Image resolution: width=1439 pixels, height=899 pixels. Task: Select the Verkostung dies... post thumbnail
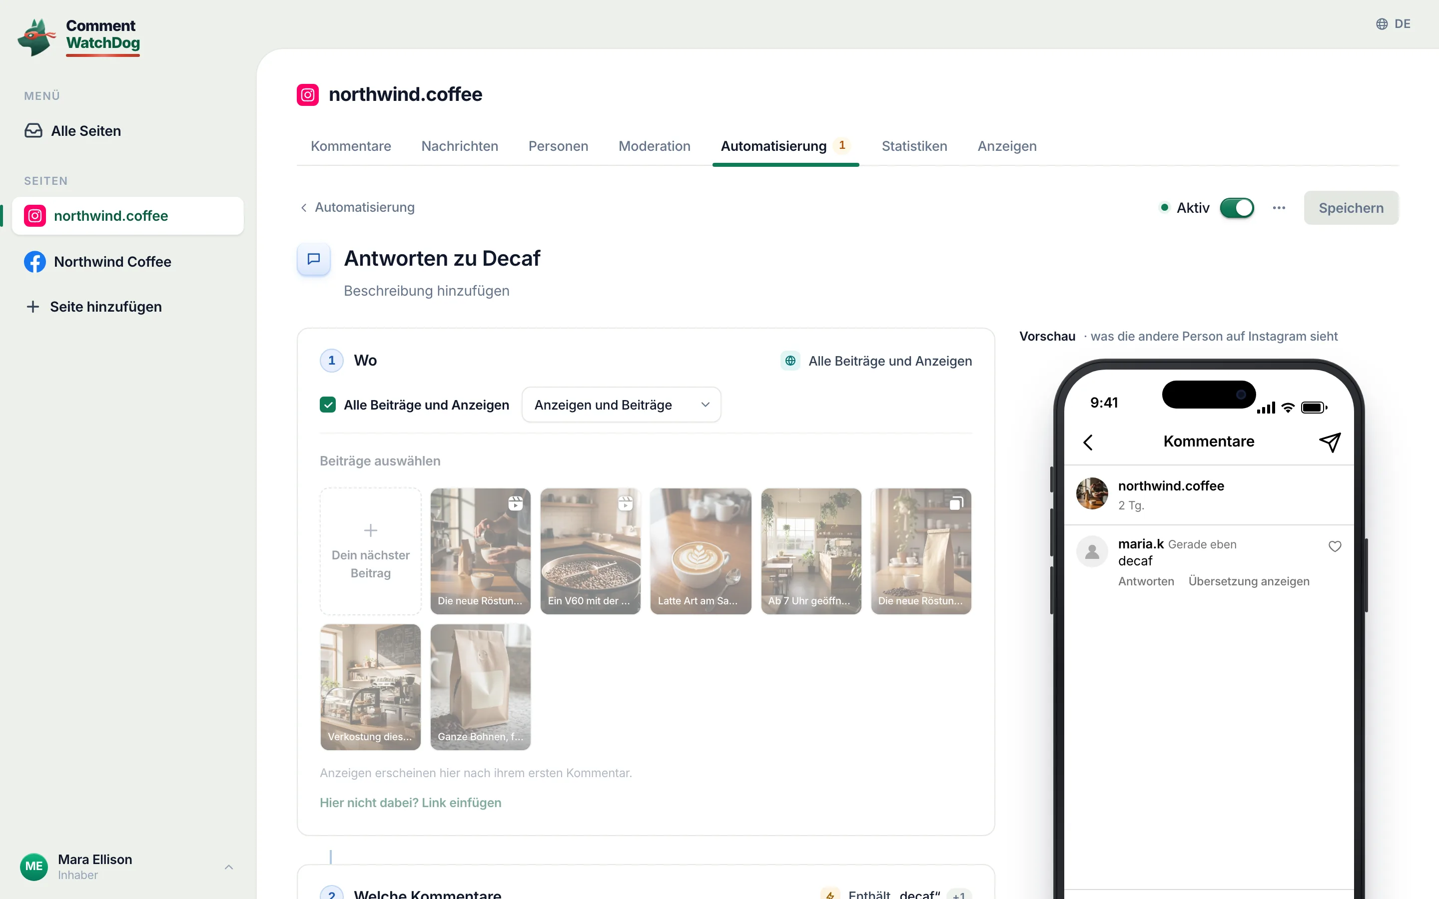coord(370,687)
